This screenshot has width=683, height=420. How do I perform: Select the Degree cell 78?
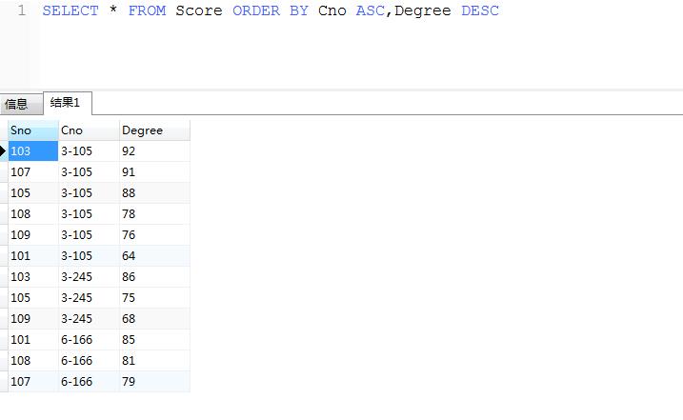pos(154,214)
